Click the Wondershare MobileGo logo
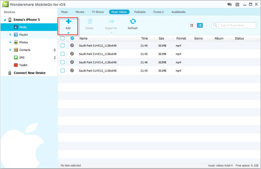 5,4
